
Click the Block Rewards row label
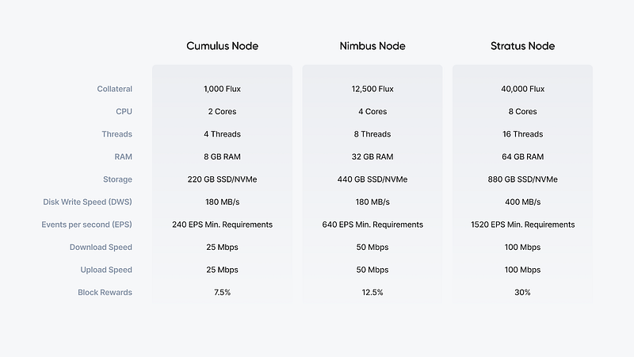coord(105,293)
